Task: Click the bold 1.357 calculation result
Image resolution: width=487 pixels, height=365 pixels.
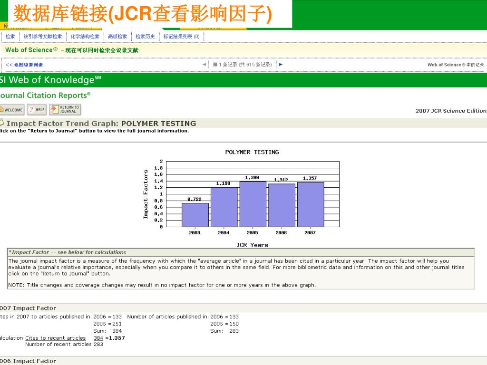Action: [117, 338]
